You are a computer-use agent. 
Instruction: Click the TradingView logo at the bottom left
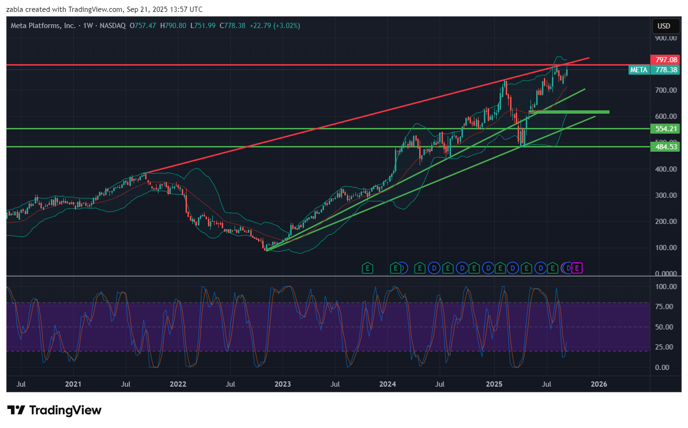coord(55,410)
